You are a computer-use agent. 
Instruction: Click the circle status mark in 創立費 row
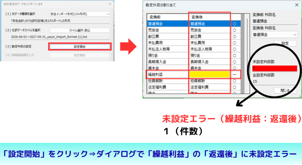pos(234,37)
